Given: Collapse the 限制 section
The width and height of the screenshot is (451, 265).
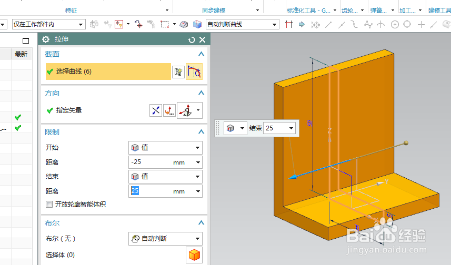Looking at the screenshot, I should (x=202, y=131).
